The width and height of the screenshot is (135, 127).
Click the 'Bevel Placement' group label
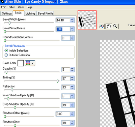[15, 46]
